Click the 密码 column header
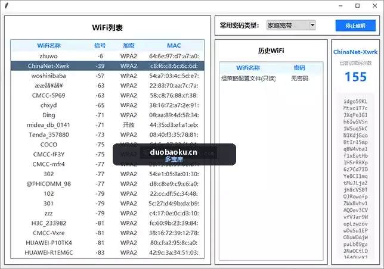384x269 pixels. (x=299, y=68)
